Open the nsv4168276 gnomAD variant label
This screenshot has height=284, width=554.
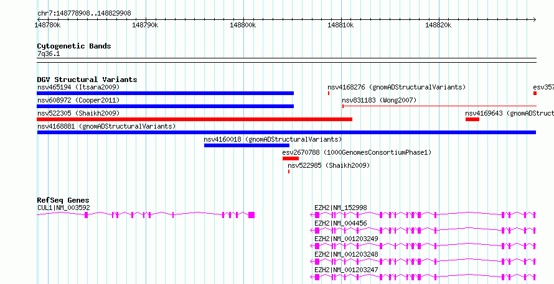pyautogui.click(x=397, y=87)
